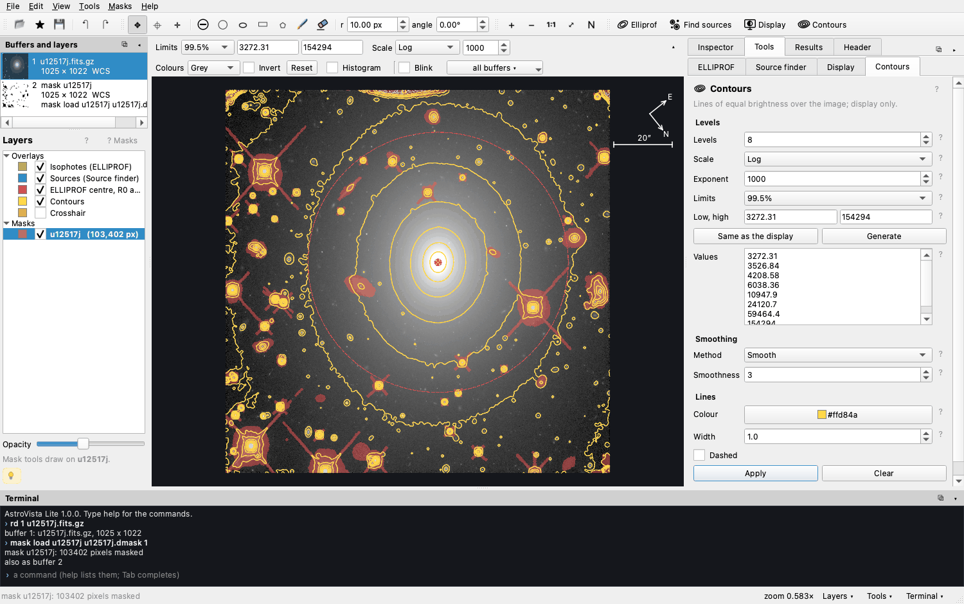Screen dimensions: 964x604
Task: Open the Tools menu in menu bar
Action: [x=89, y=6]
